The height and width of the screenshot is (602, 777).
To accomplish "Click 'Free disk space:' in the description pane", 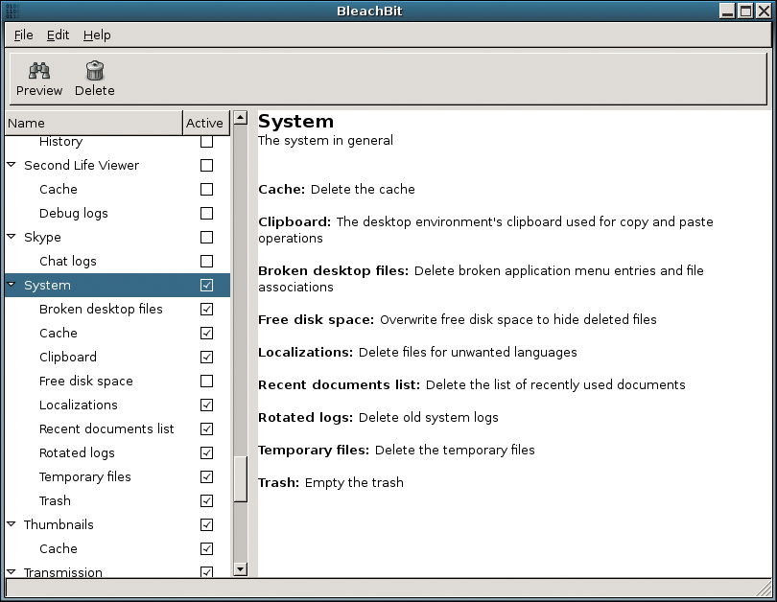I will (317, 320).
